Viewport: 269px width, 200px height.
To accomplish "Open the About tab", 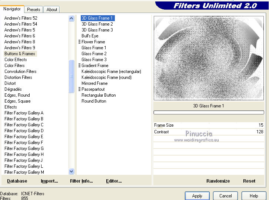I will click(x=52, y=10).
